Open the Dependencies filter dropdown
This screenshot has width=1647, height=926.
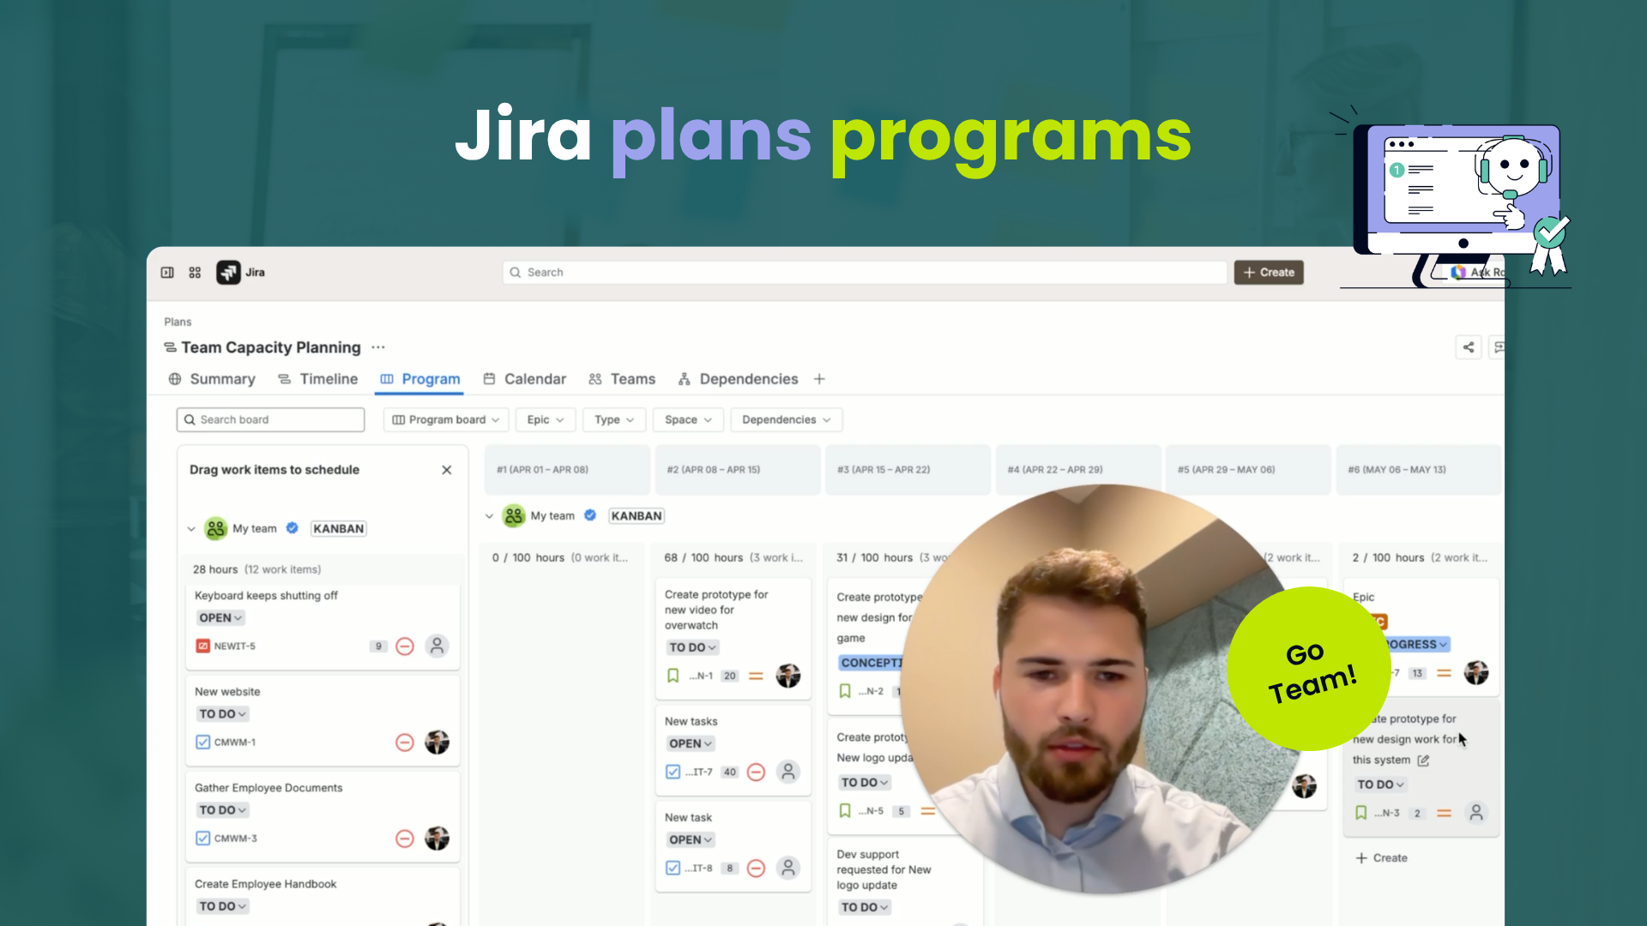click(787, 419)
